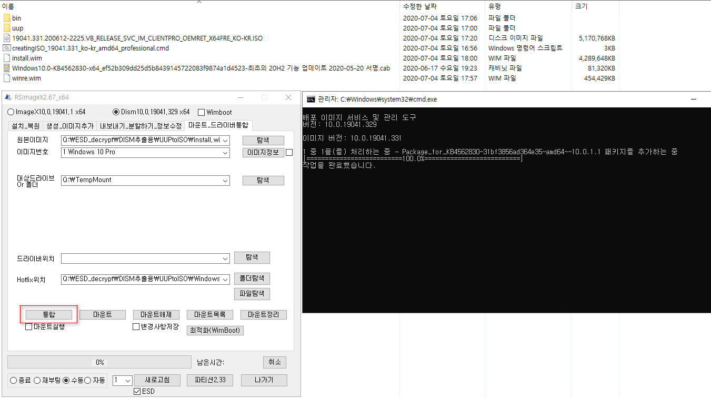Click 이미지 버전: 10.0.19041.331 line in cmd
Image resolution: width=711 pixels, height=398 pixels.
pyautogui.click(x=352, y=138)
